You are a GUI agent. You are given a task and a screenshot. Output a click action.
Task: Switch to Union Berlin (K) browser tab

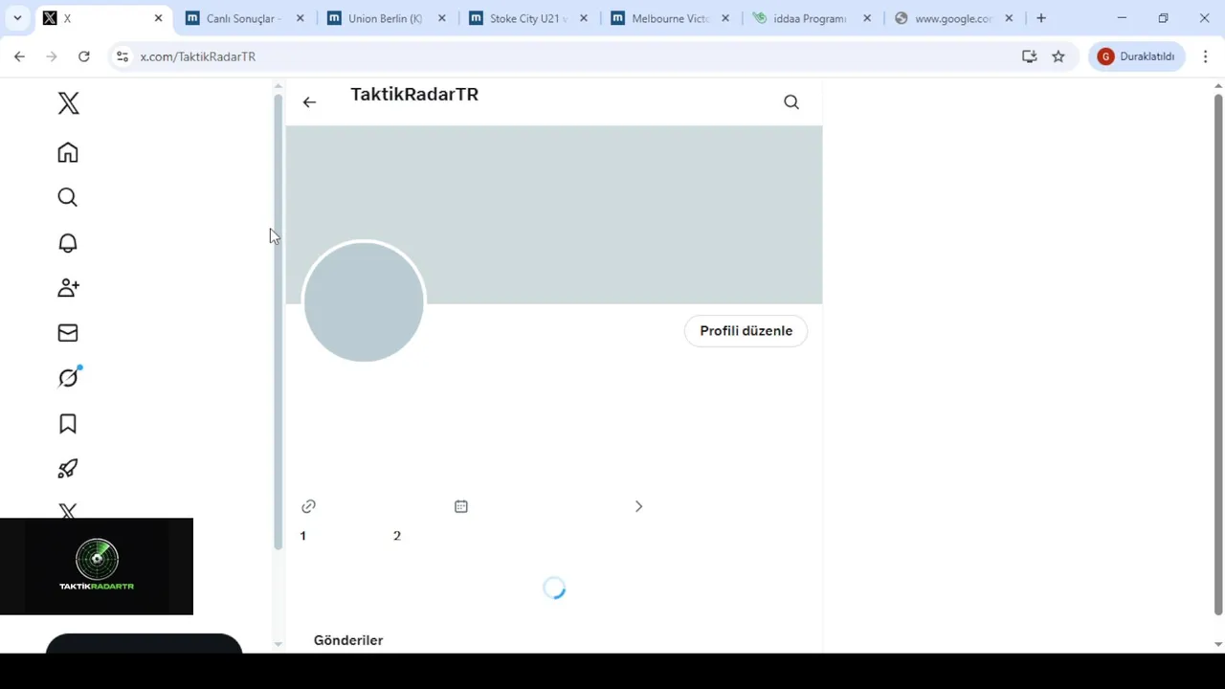point(388,18)
